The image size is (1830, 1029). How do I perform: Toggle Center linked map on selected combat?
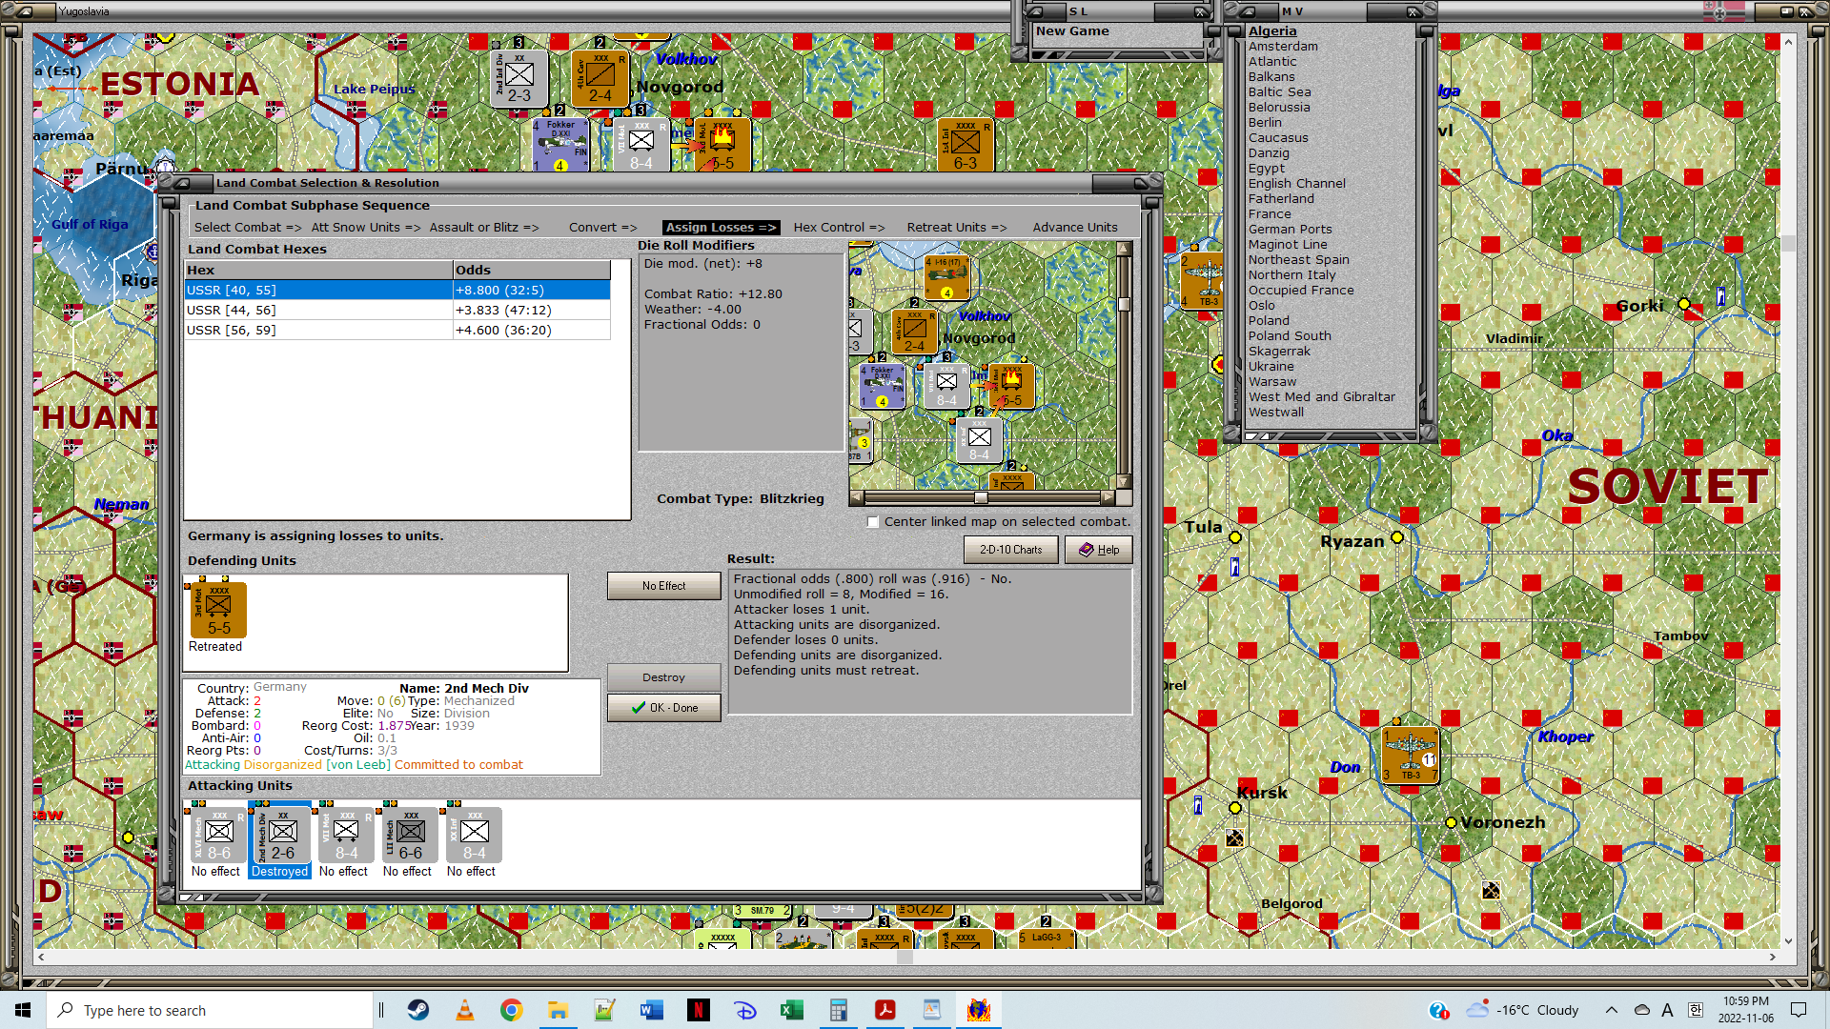coord(873,522)
